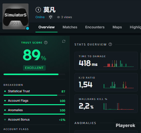Image resolution: width=141 pixels, height=133 pixels.
Task: Switch to the Matches tab
Action: [x=70, y=27]
